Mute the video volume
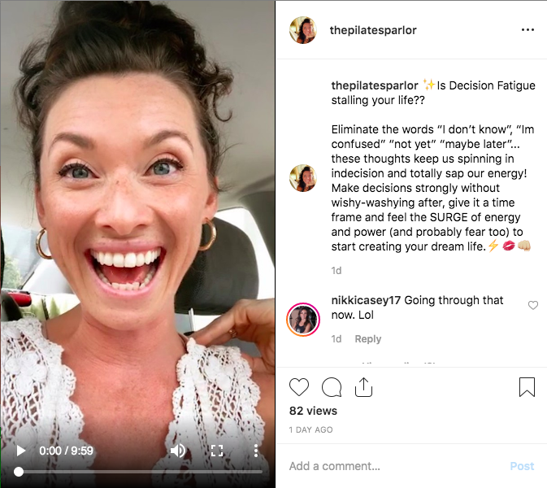Screen dimensions: 547x488 click(x=177, y=451)
